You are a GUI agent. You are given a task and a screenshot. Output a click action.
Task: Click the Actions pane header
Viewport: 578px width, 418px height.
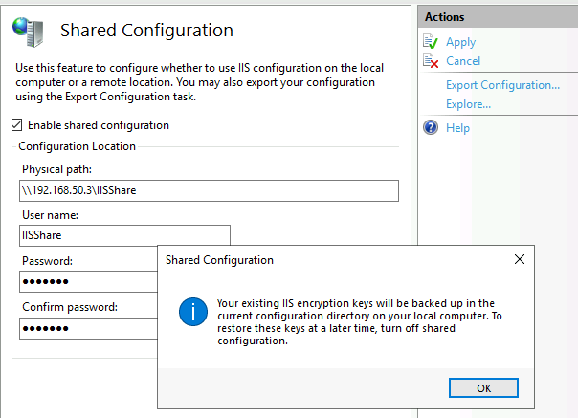tap(498, 17)
